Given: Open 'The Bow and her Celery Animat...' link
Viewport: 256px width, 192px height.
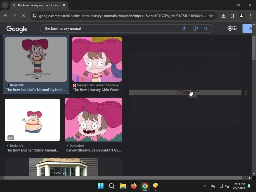Looking at the screenshot, I should (32, 150).
